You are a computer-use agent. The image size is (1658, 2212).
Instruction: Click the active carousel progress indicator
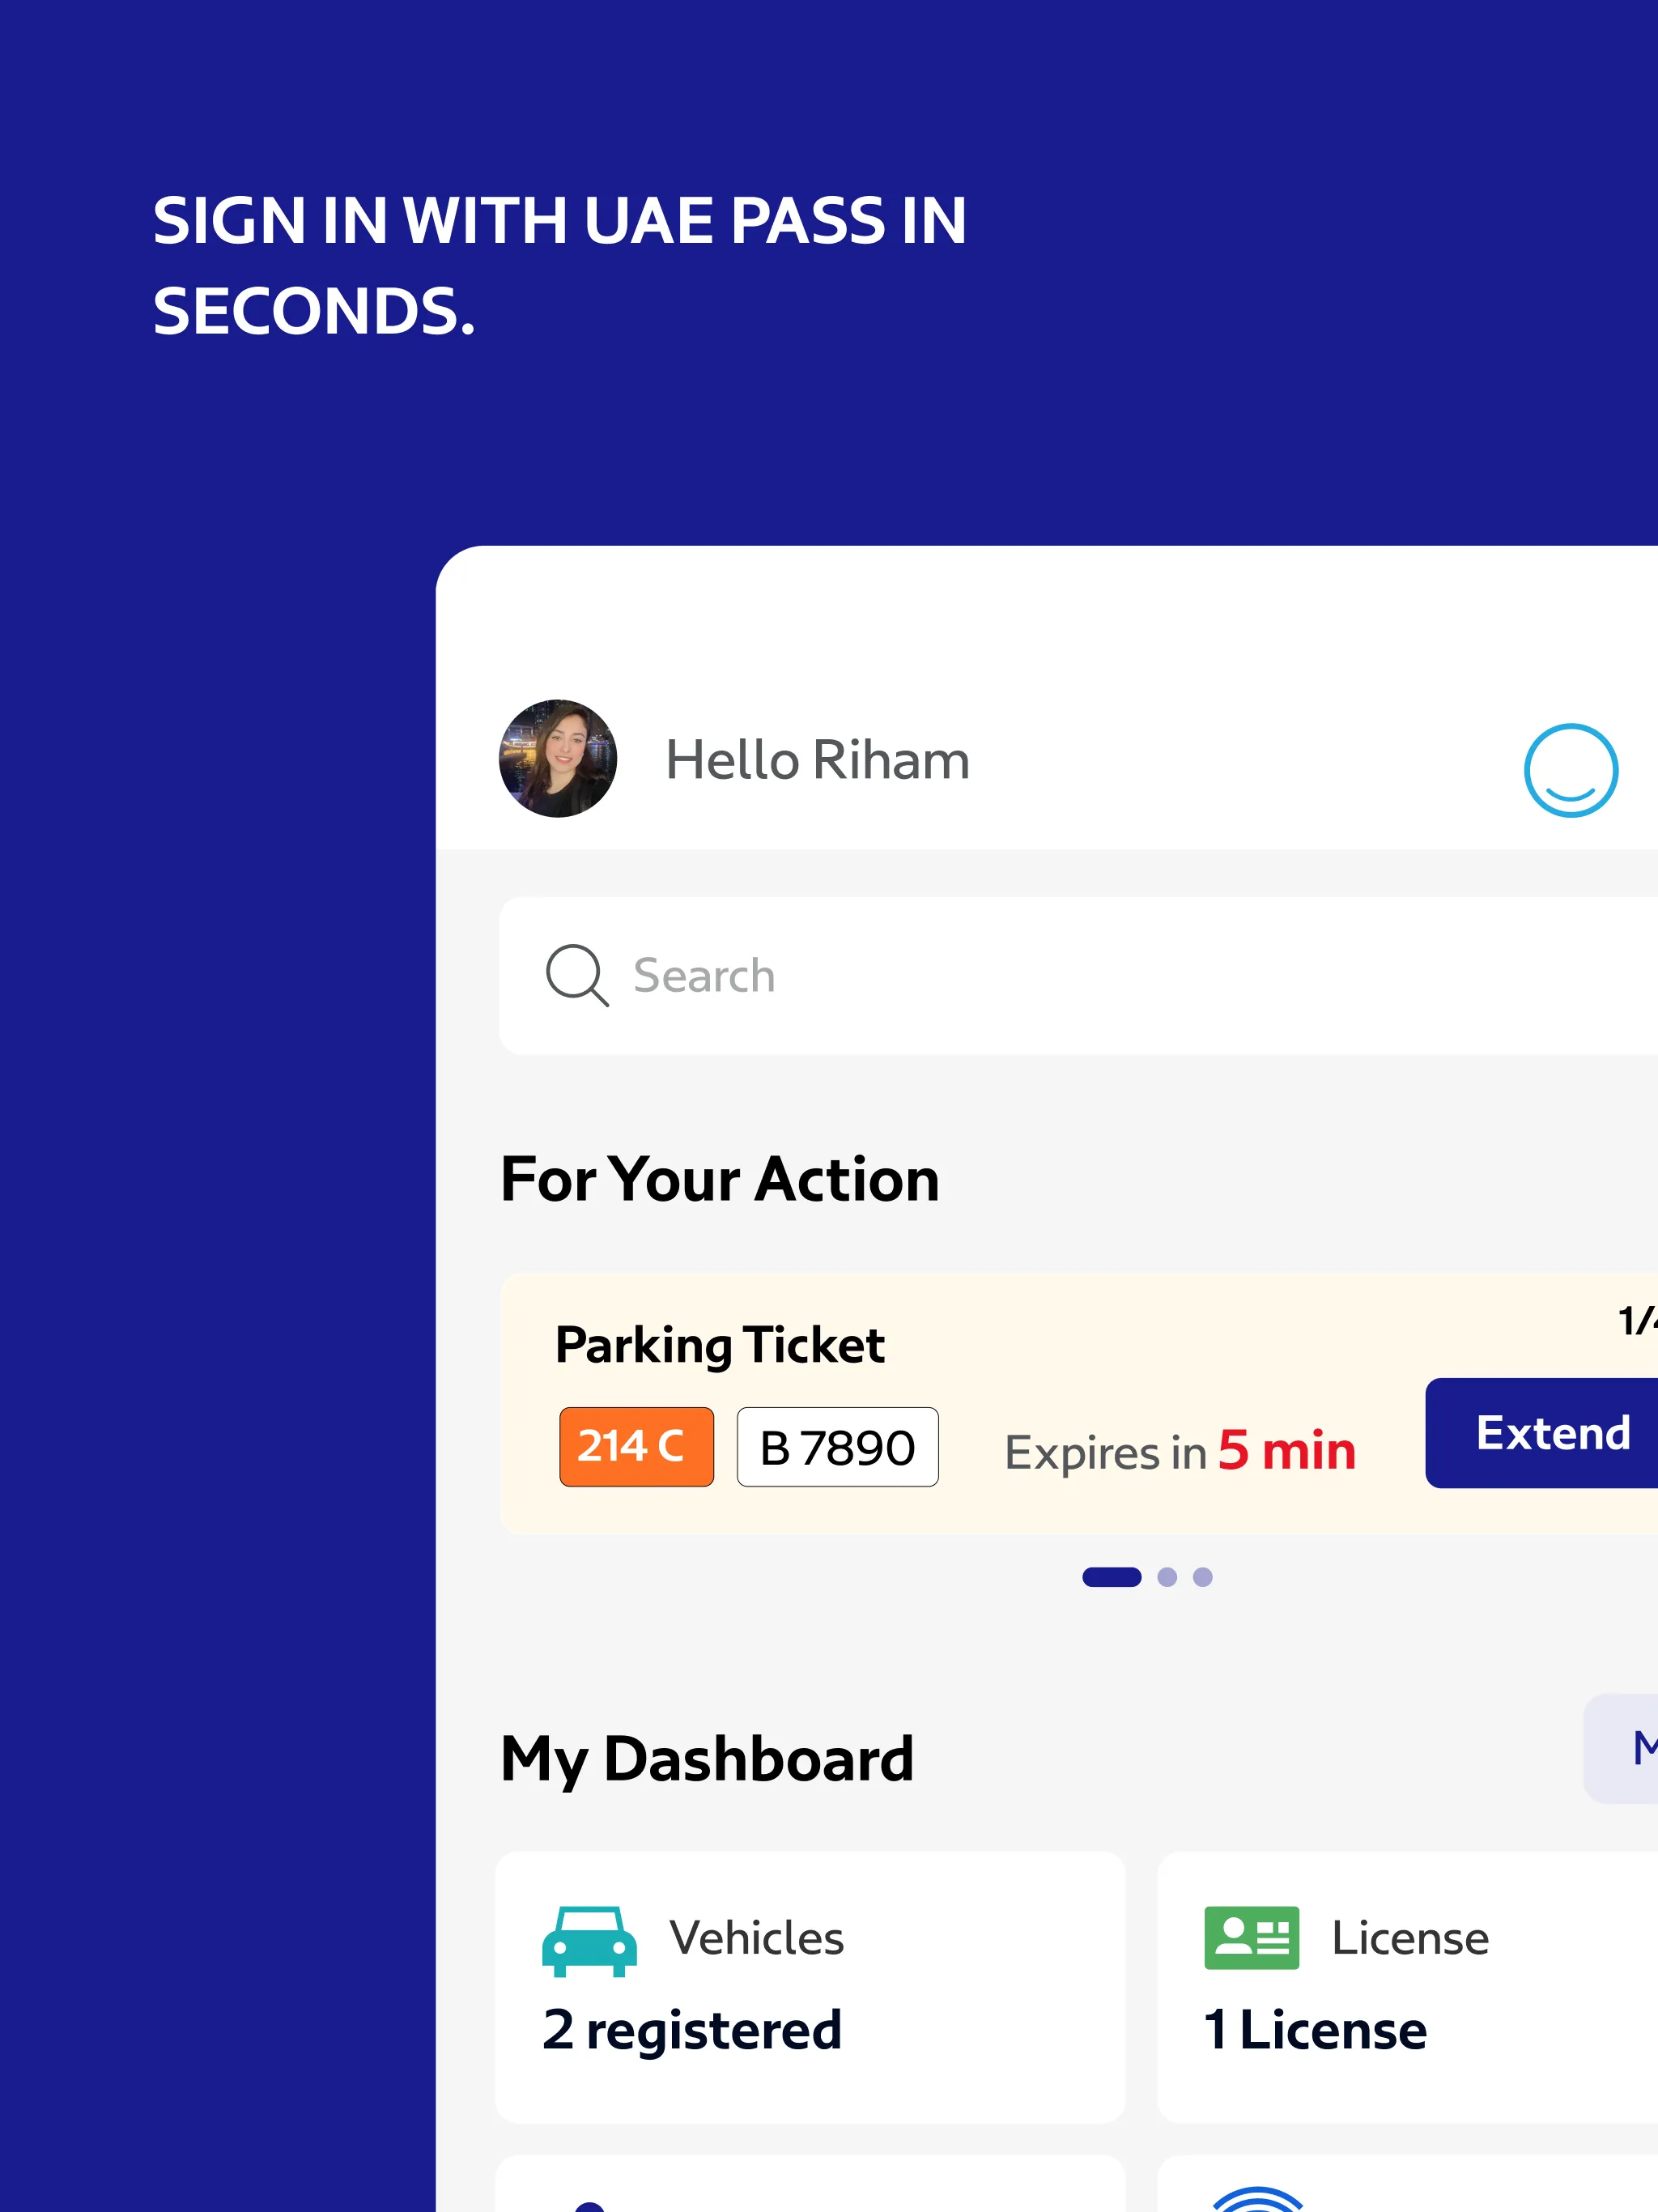(1111, 1577)
